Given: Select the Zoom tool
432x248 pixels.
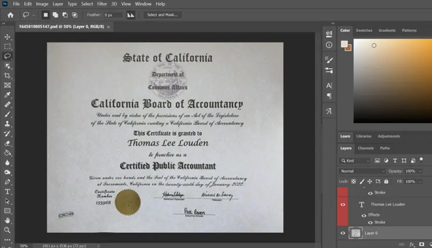Looking at the screenshot, I should pyautogui.click(x=7, y=230).
